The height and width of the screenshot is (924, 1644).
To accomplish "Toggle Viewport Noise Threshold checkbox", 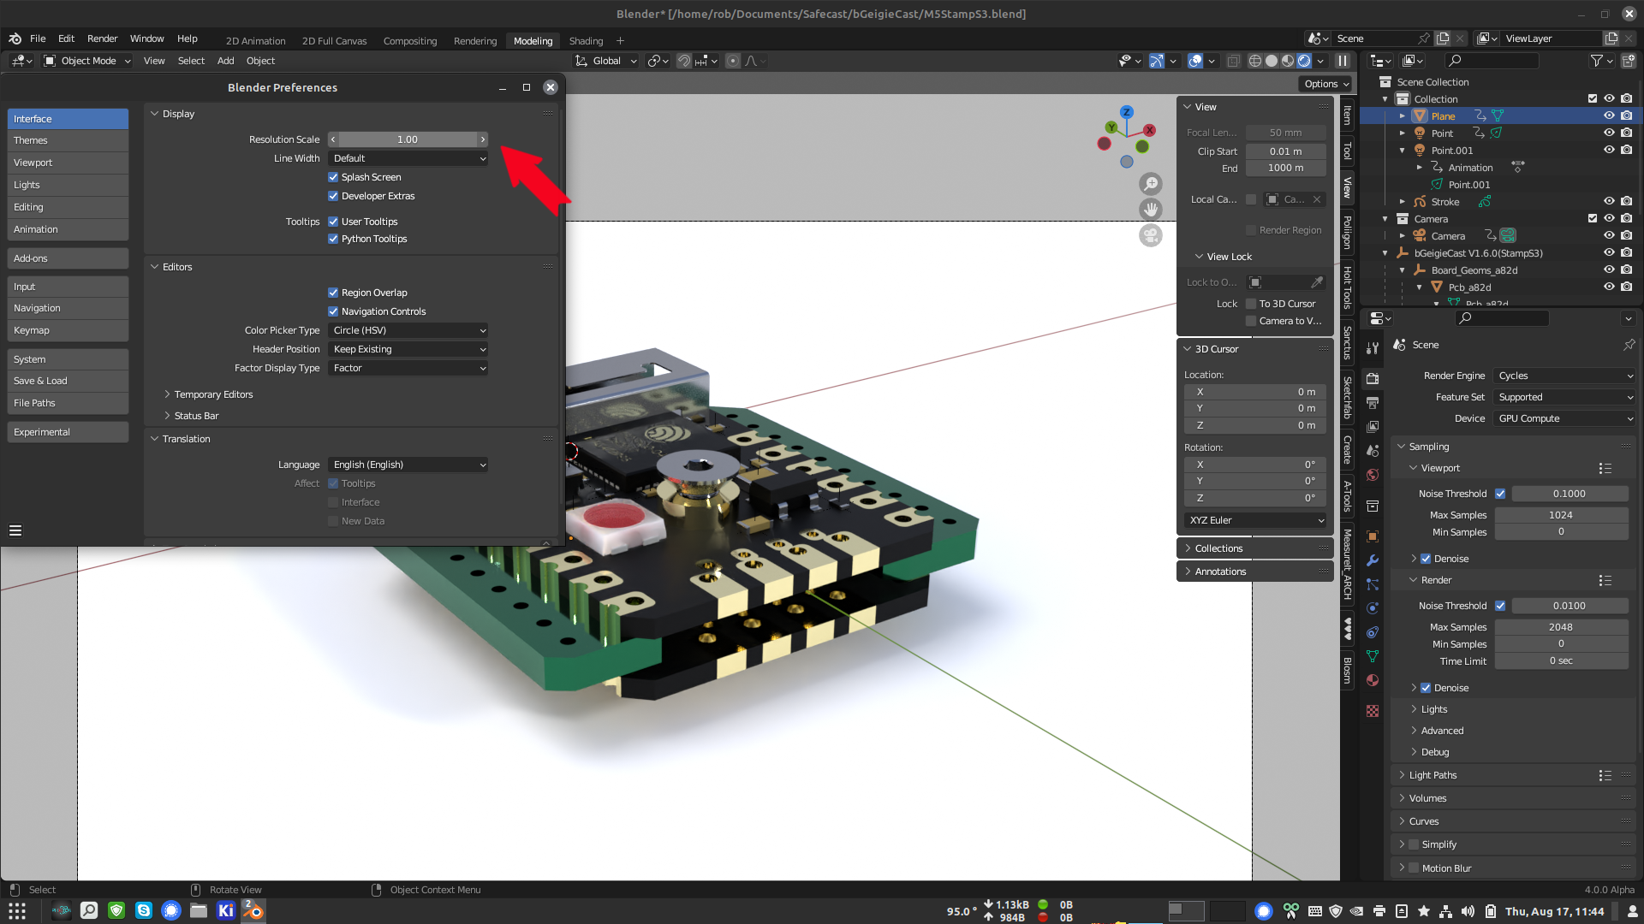I will point(1500,494).
